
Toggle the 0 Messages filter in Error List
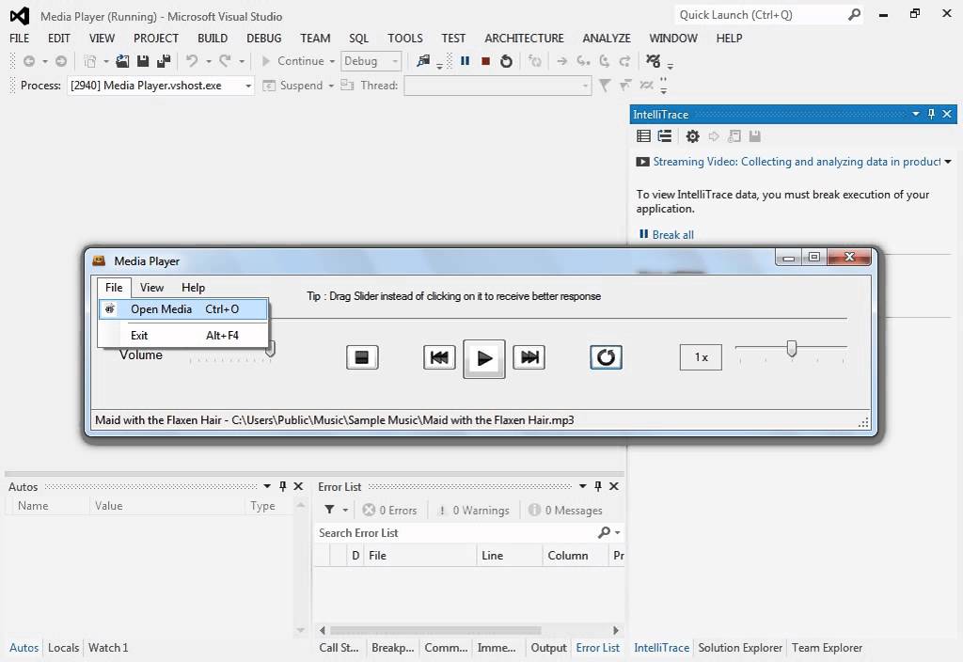(565, 511)
